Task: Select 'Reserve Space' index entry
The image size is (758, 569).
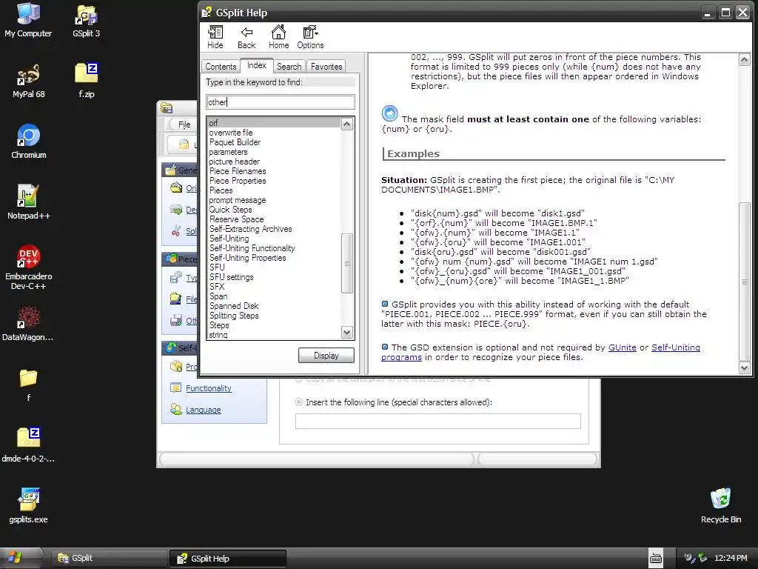Action: [x=236, y=219]
